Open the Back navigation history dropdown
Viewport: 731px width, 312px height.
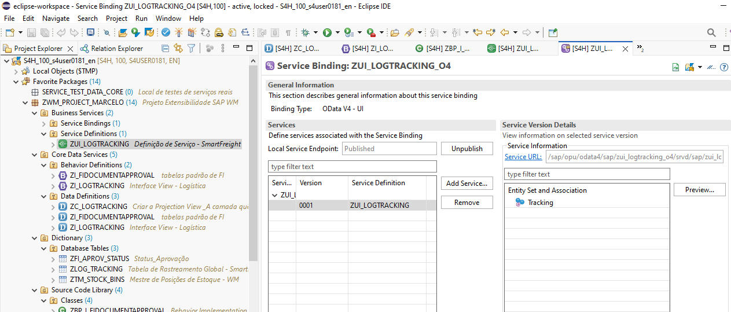tap(515, 33)
